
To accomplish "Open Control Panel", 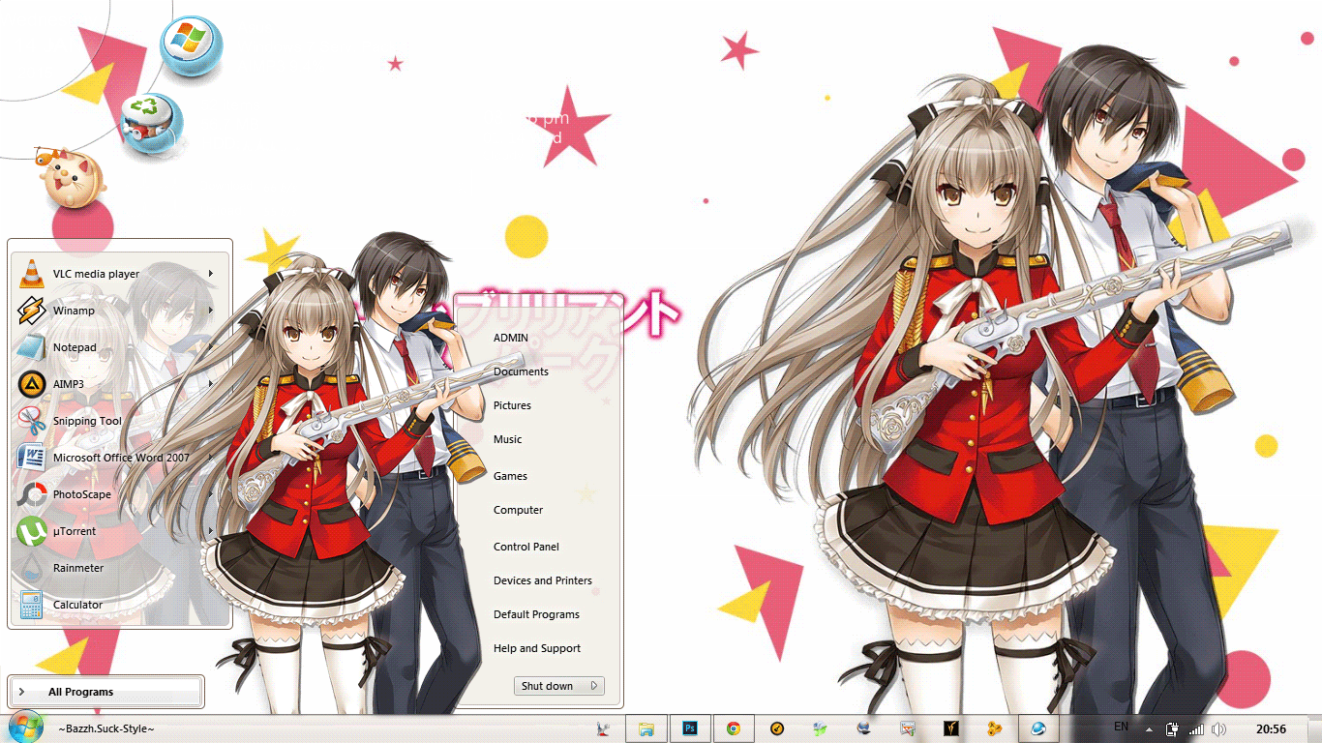I will tap(526, 547).
